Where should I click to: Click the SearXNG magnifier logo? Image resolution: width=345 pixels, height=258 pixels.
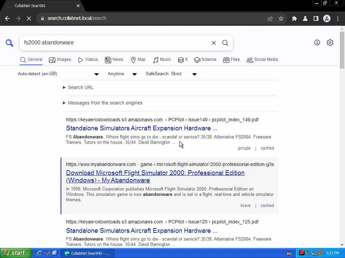(9, 43)
